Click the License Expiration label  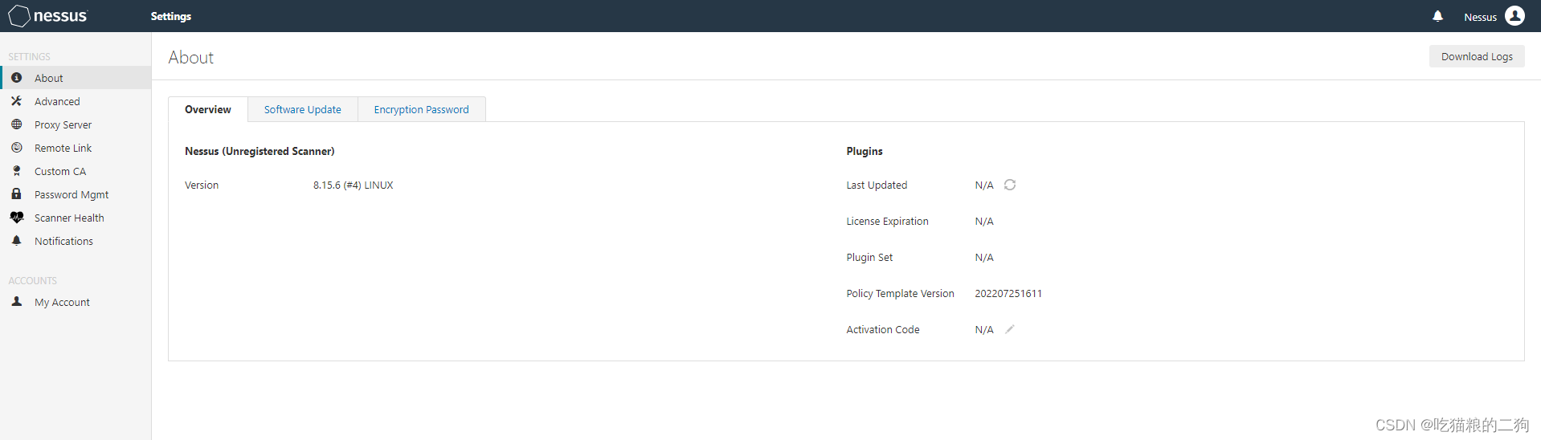tap(887, 221)
